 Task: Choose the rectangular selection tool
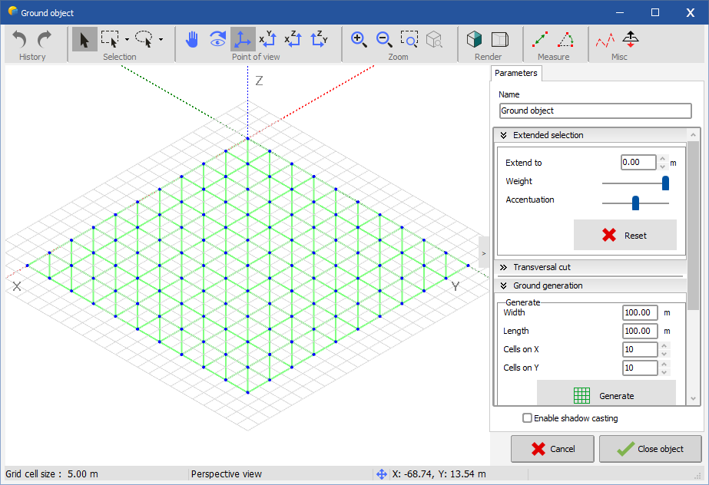click(x=110, y=39)
